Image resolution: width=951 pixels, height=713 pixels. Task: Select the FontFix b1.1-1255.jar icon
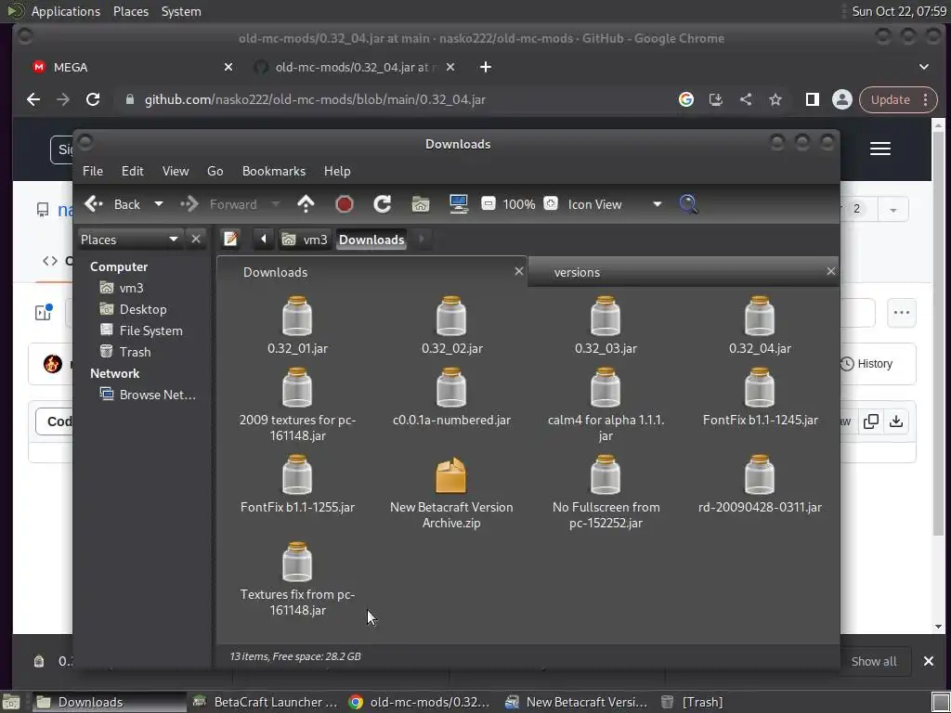tap(297, 475)
